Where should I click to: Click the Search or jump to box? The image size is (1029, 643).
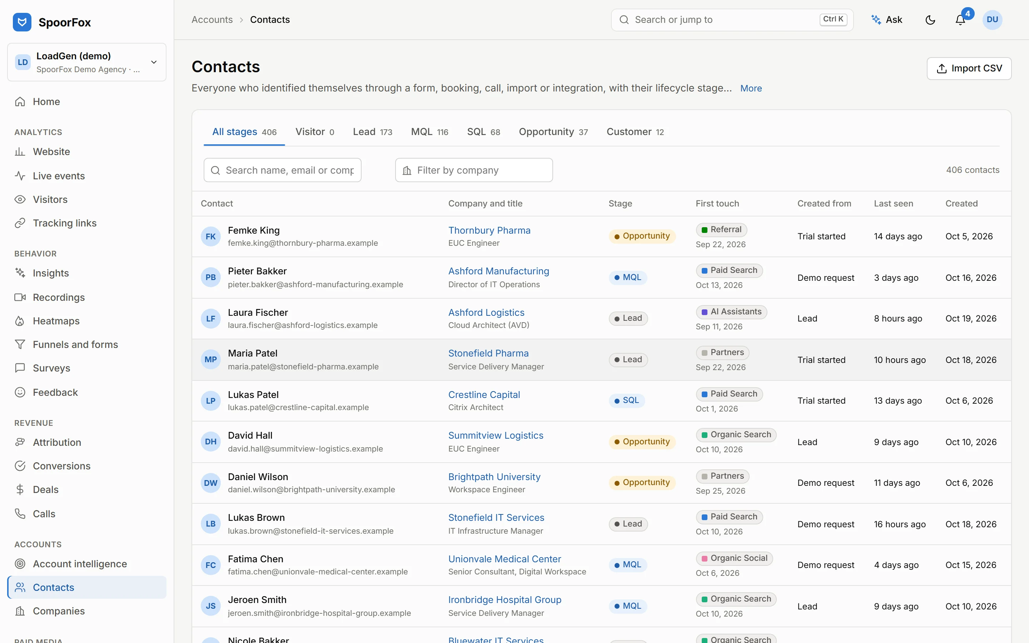[x=732, y=20]
